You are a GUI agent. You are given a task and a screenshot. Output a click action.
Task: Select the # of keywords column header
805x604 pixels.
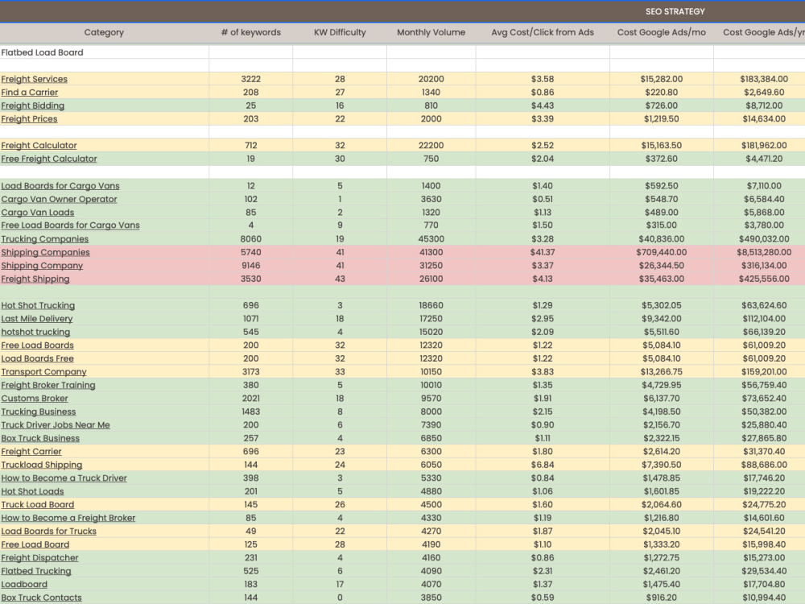click(x=250, y=32)
